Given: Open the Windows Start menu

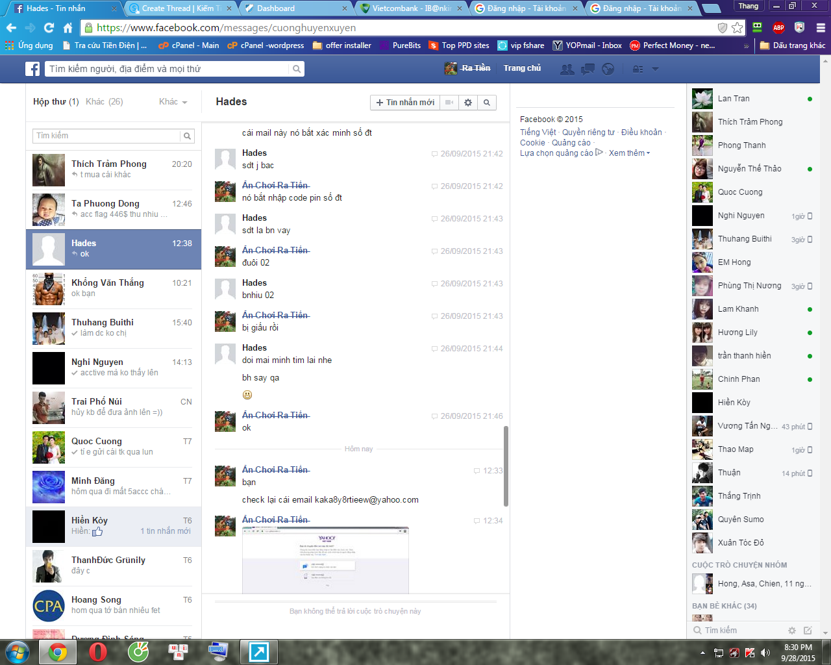Looking at the screenshot, I should tap(17, 651).
